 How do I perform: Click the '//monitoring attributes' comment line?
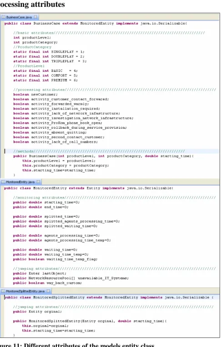[x=115, y=198]
